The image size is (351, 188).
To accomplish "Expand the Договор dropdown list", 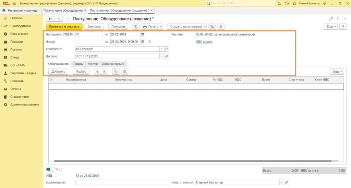I will coord(161,56).
